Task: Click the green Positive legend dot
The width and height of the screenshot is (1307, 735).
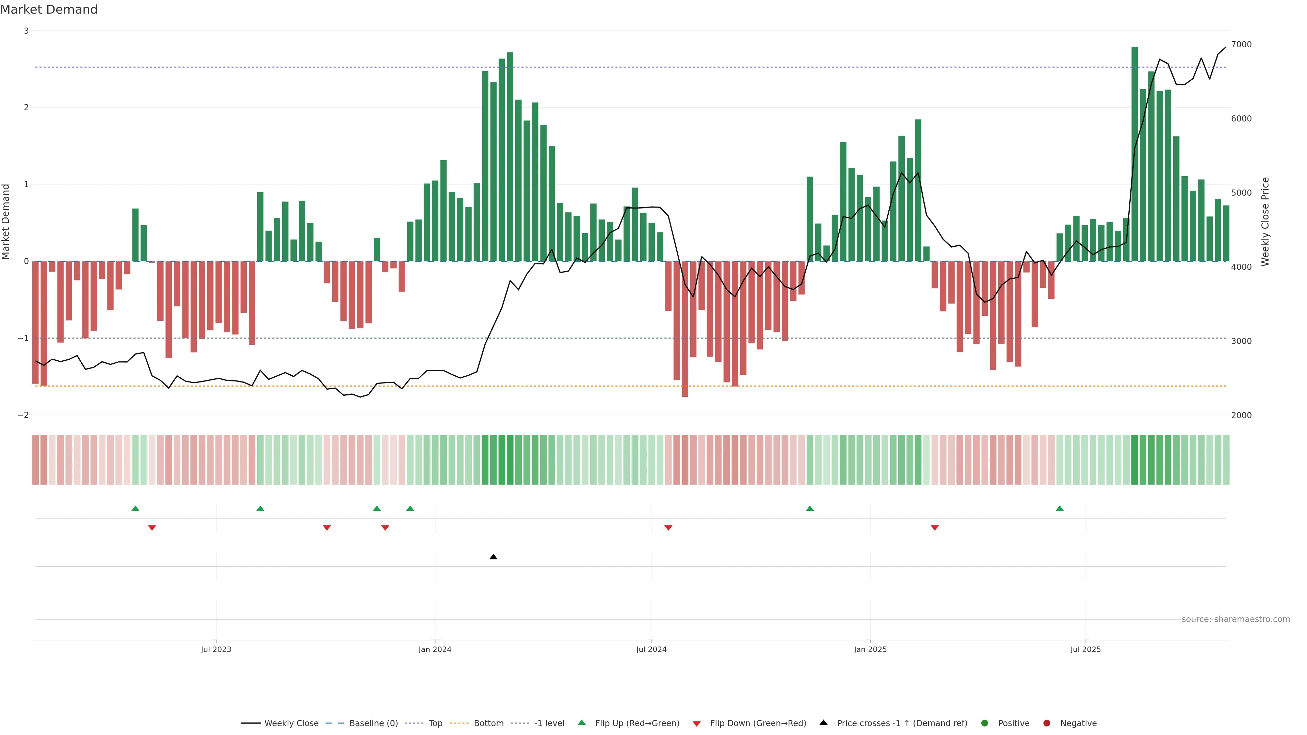Action: pyautogui.click(x=985, y=723)
